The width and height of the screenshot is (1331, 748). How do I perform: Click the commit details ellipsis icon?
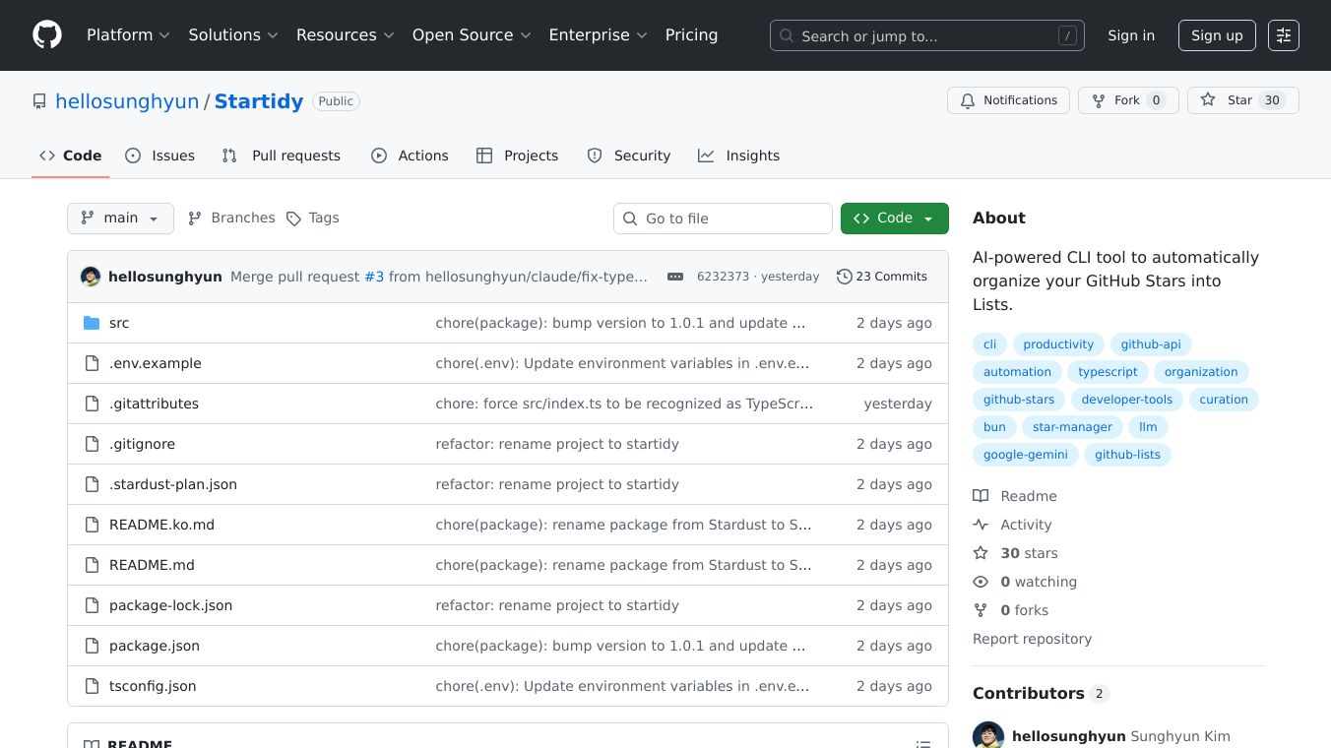(x=675, y=277)
